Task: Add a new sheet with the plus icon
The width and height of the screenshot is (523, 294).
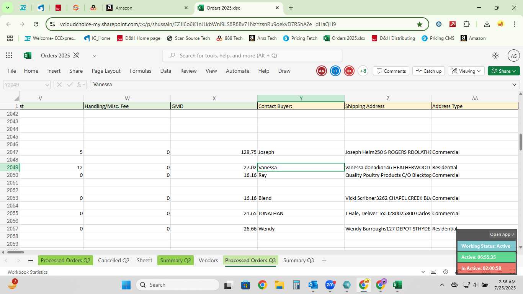Action: (x=324, y=261)
